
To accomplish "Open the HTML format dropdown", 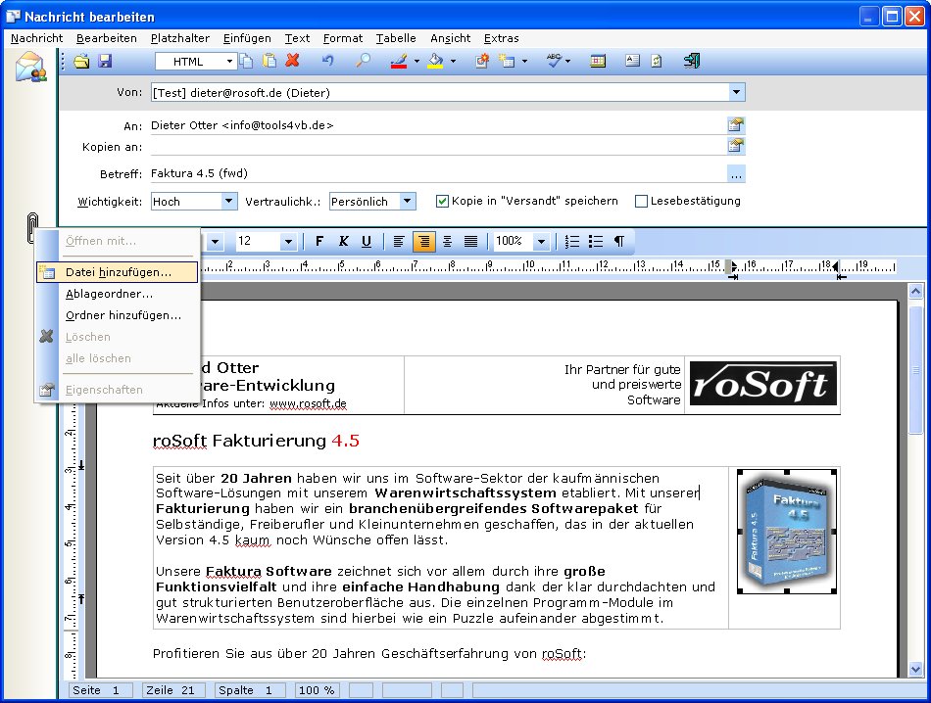I will tap(230, 61).
